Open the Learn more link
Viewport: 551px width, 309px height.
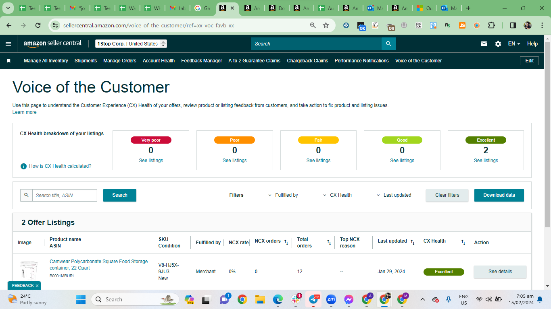tap(25, 112)
